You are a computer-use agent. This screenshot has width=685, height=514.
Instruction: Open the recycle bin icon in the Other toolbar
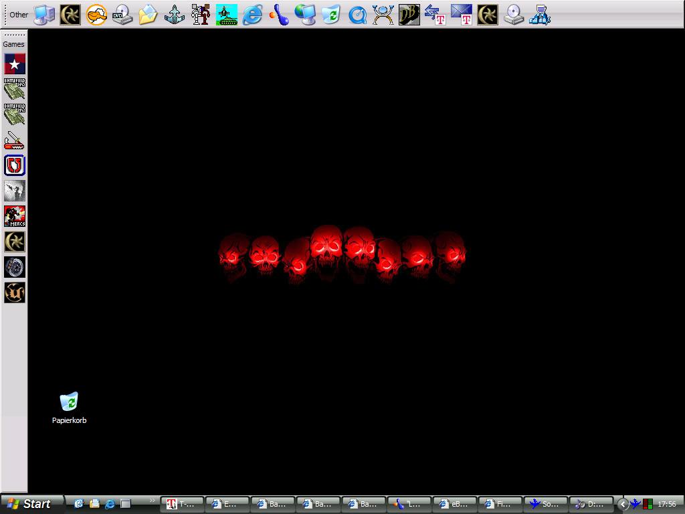point(330,15)
